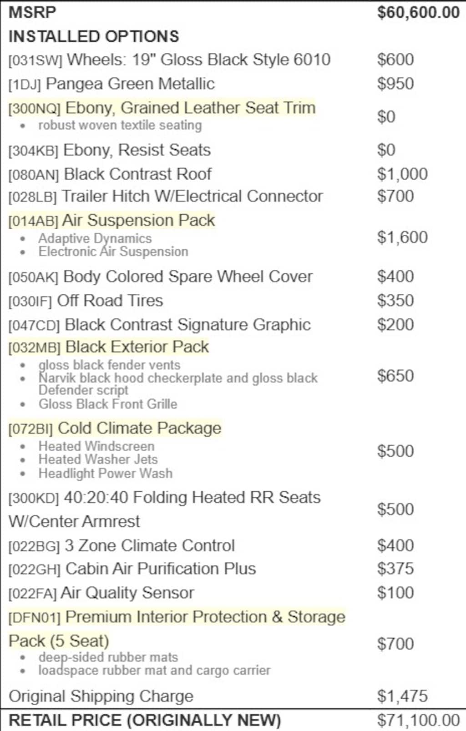
Task: Click the INSTALLED OPTIONS heading
Action: [94, 36]
